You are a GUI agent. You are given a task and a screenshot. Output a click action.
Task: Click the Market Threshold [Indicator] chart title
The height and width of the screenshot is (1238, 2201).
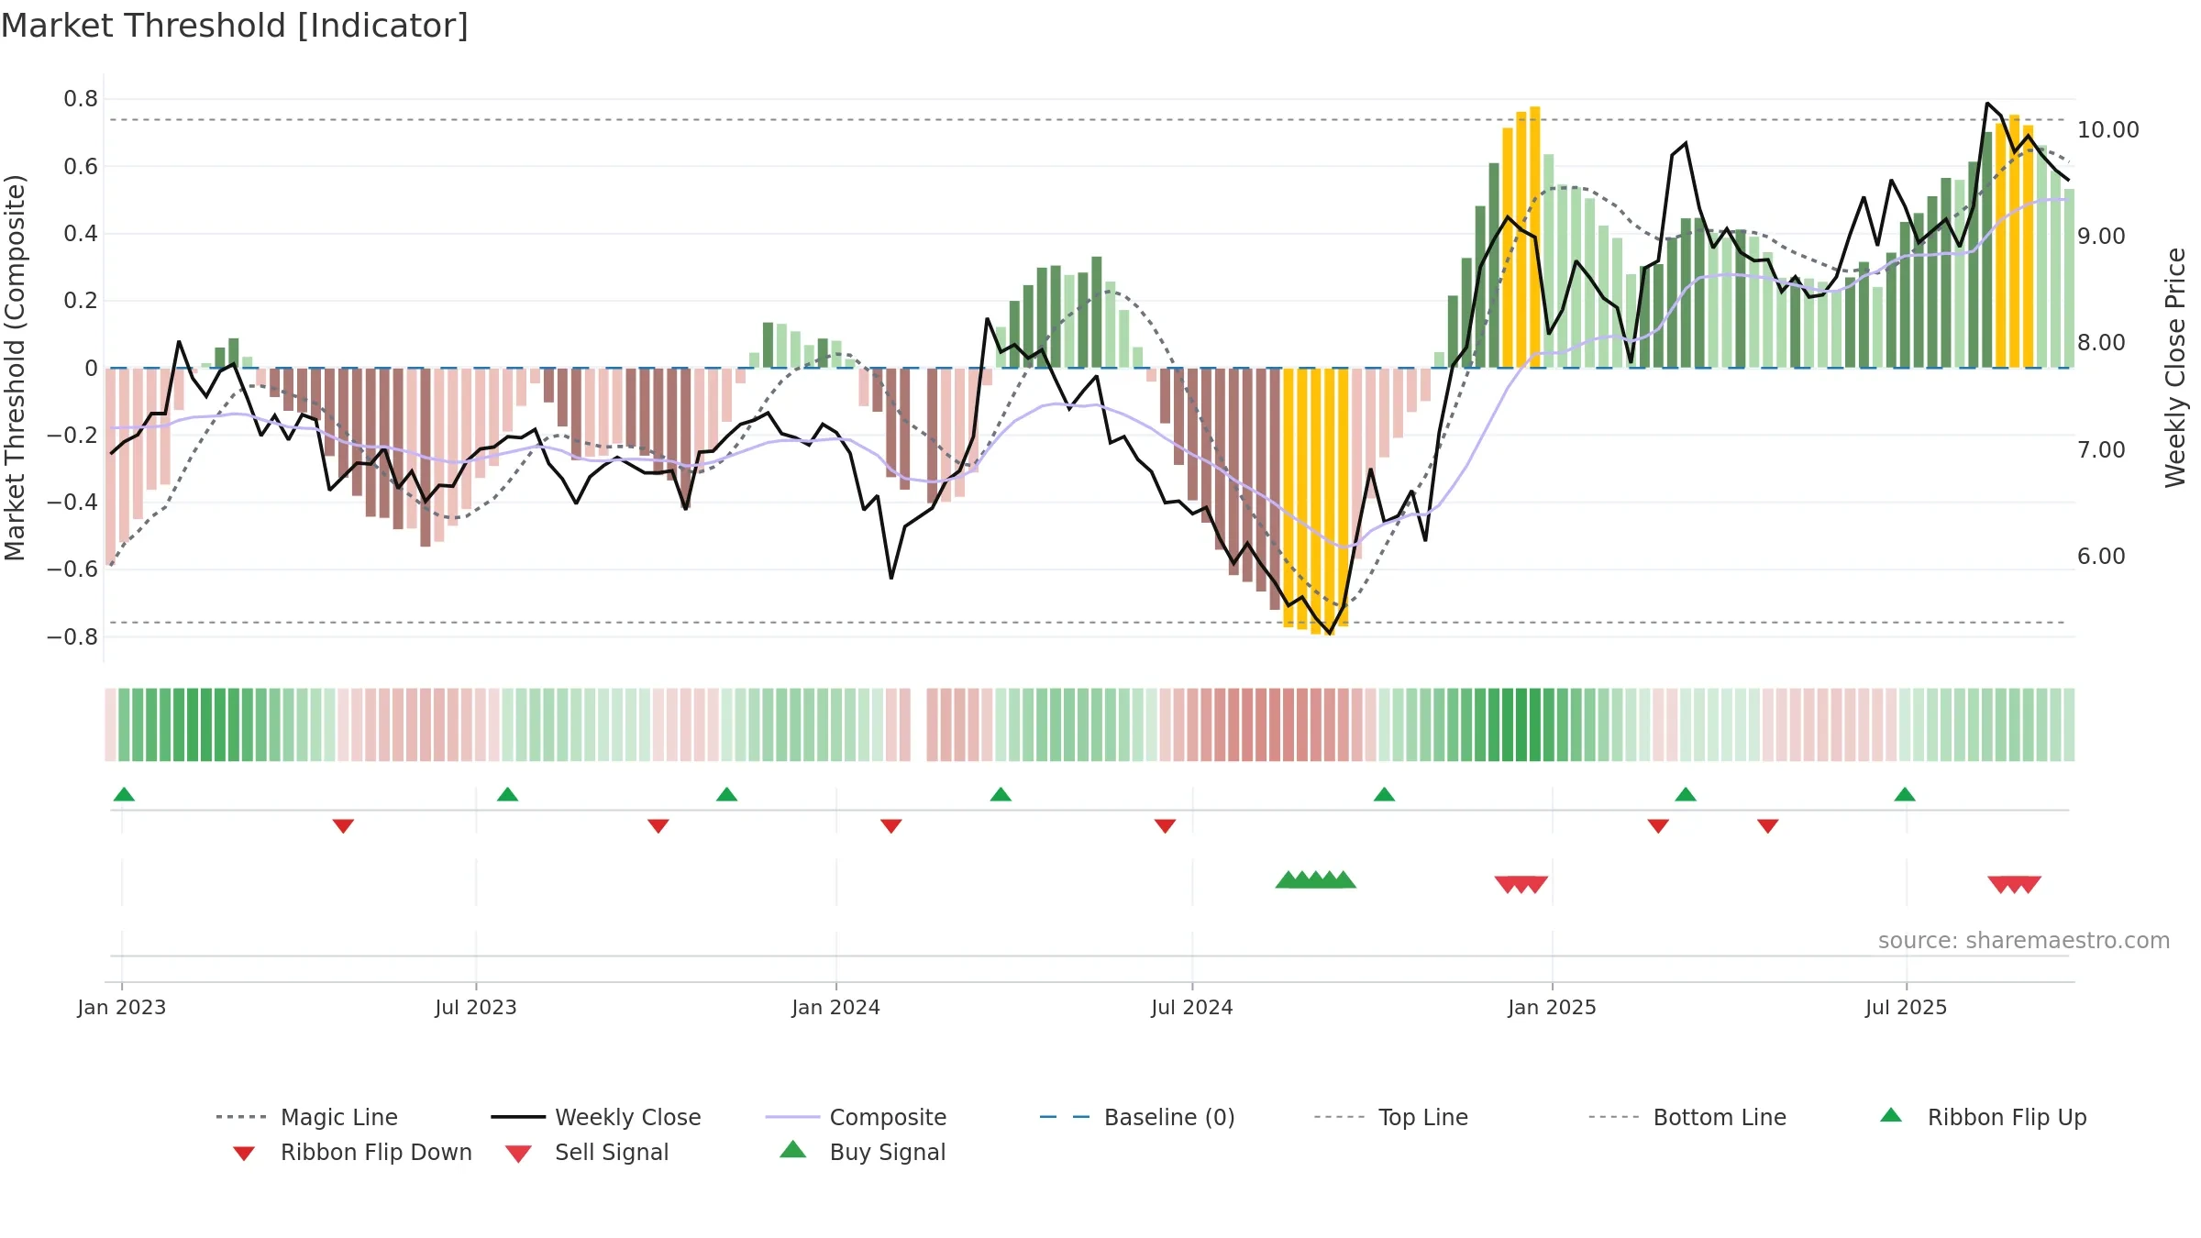(235, 26)
